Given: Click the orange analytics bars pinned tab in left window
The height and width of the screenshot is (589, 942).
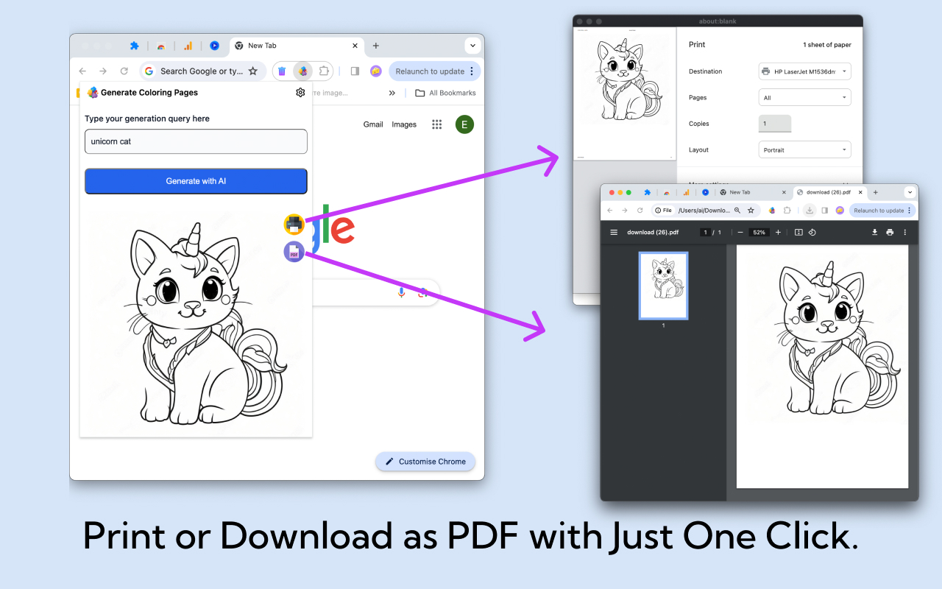Looking at the screenshot, I should point(188,46).
